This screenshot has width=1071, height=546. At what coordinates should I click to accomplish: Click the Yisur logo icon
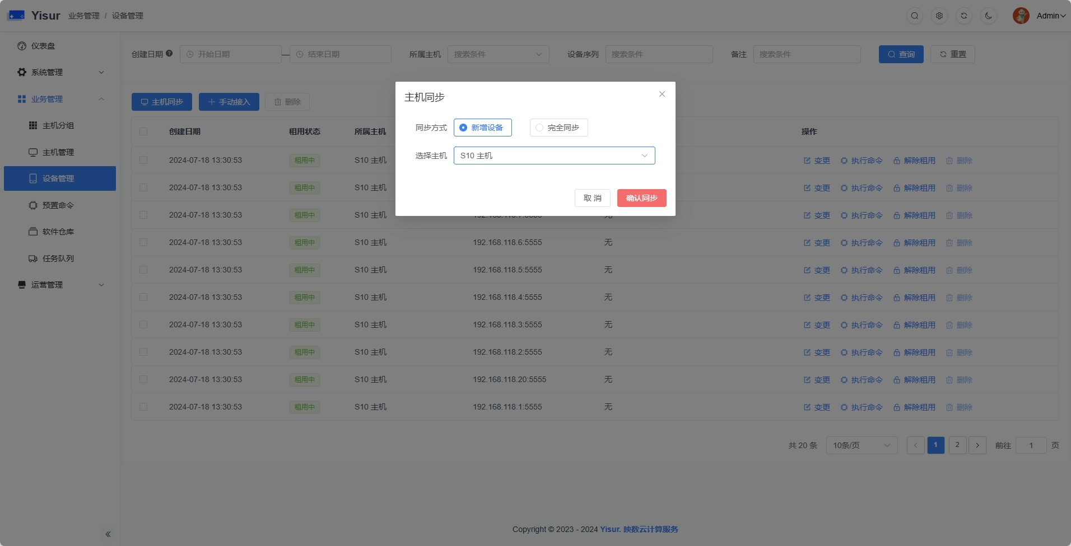pos(16,16)
